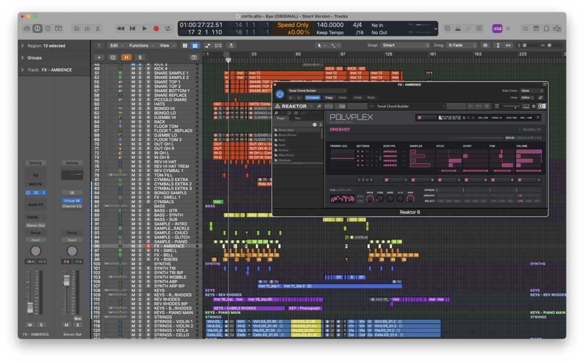The image size is (584, 362).
Task: Select Player tab in Reaktor browser
Action: point(281,118)
